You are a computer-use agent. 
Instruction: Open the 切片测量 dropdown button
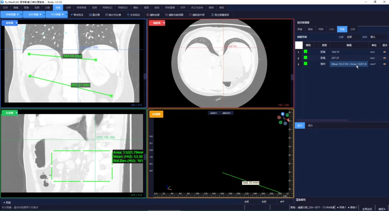[x=35, y=15]
